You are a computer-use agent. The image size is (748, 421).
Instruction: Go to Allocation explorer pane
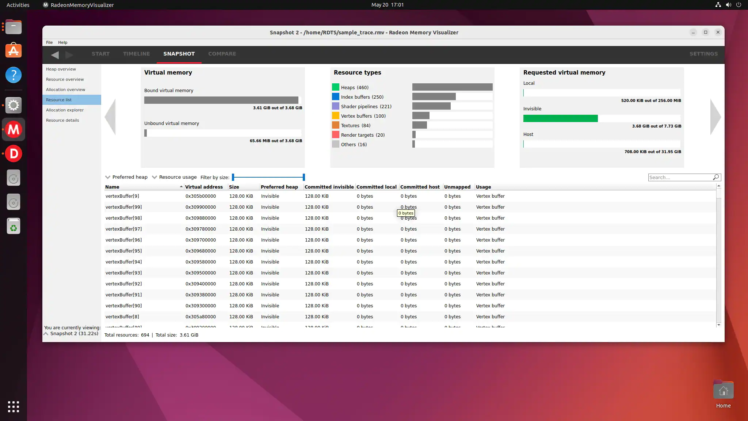point(65,110)
